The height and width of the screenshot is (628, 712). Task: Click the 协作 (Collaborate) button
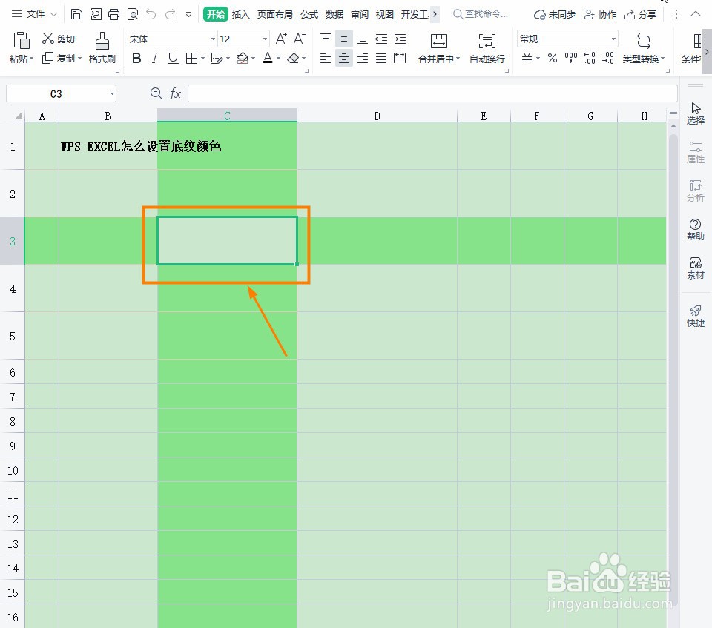click(601, 13)
